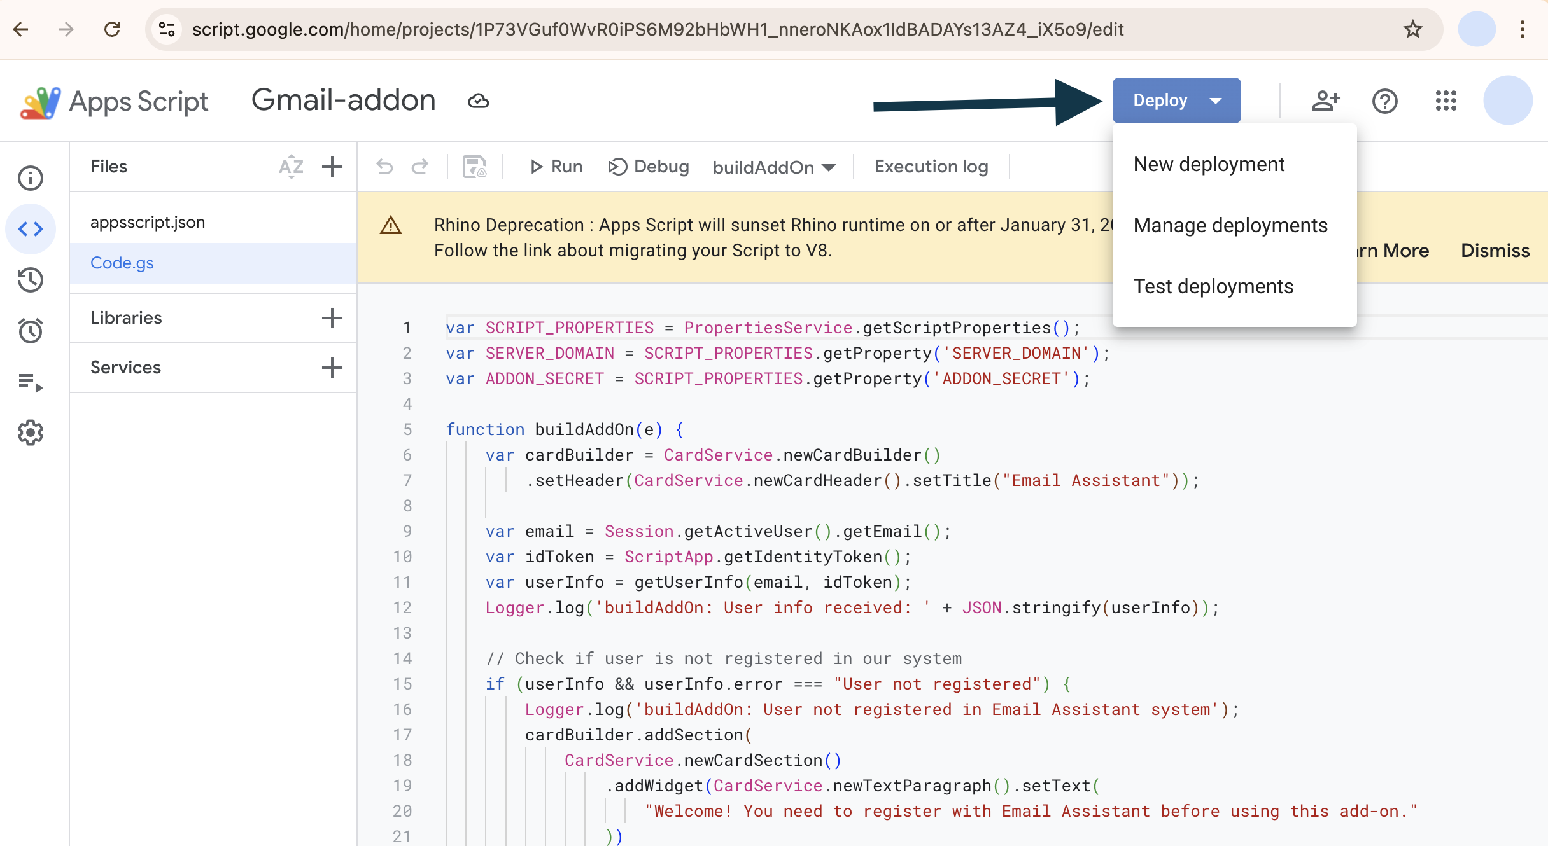Open the Triggers panel
Screen dimensions: 1548x846
point(30,331)
